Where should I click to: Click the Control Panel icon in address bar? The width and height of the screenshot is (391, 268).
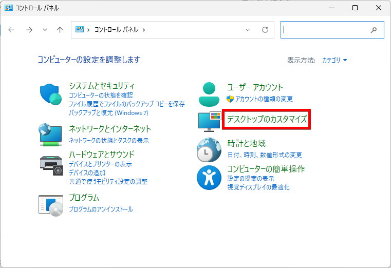[80, 30]
